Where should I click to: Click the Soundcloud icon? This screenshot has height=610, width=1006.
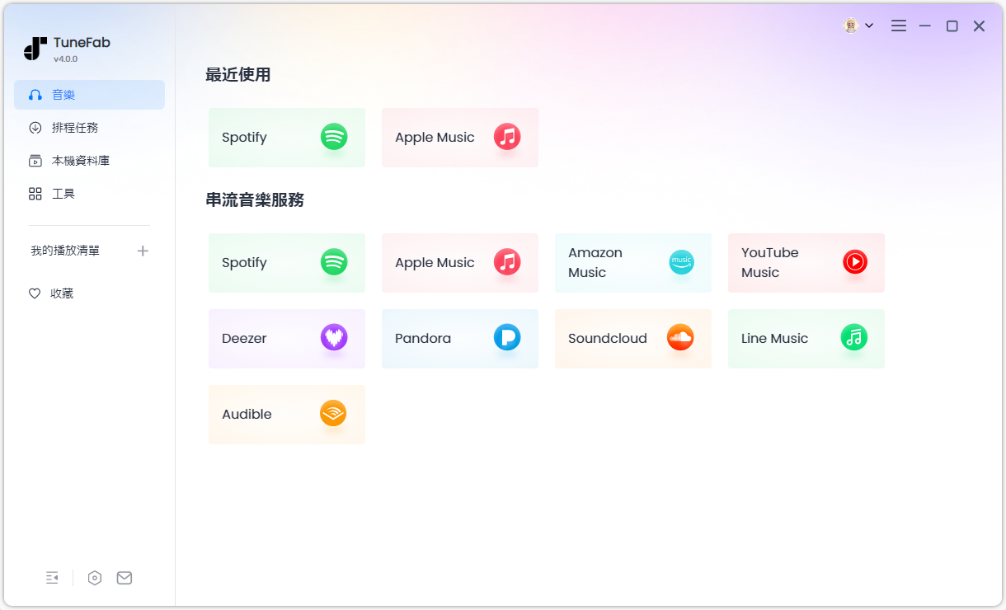click(680, 338)
